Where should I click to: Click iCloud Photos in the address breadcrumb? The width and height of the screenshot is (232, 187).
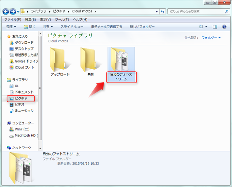pyautogui.click(x=82, y=11)
